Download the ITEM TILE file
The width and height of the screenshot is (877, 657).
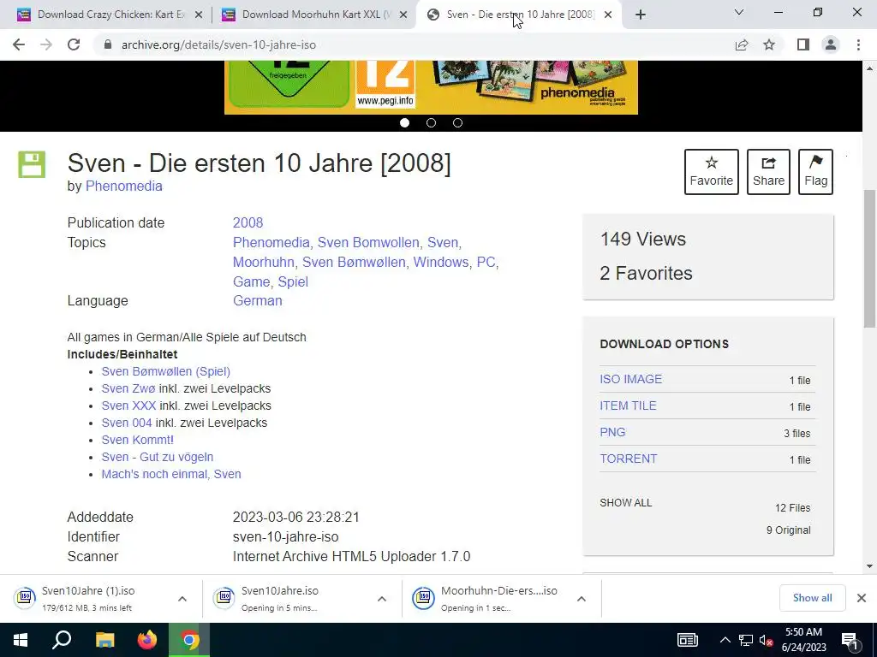click(628, 405)
